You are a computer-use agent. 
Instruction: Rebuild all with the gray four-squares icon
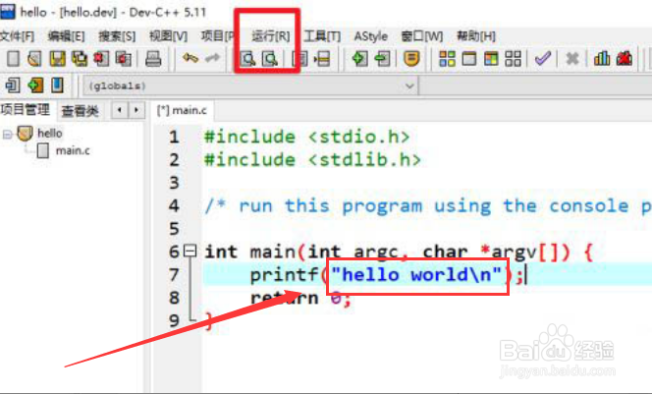pos(514,59)
